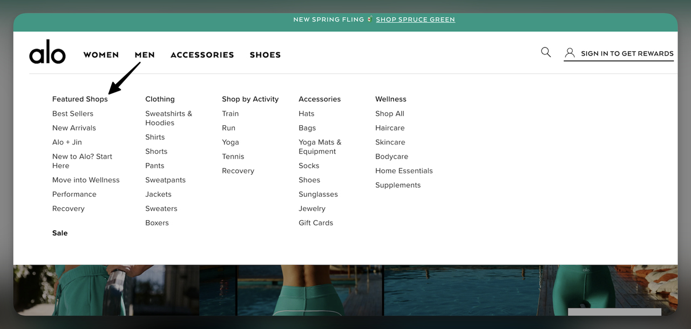The width and height of the screenshot is (691, 329).
Task: Open the WOMEN menu
Action: tap(101, 54)
